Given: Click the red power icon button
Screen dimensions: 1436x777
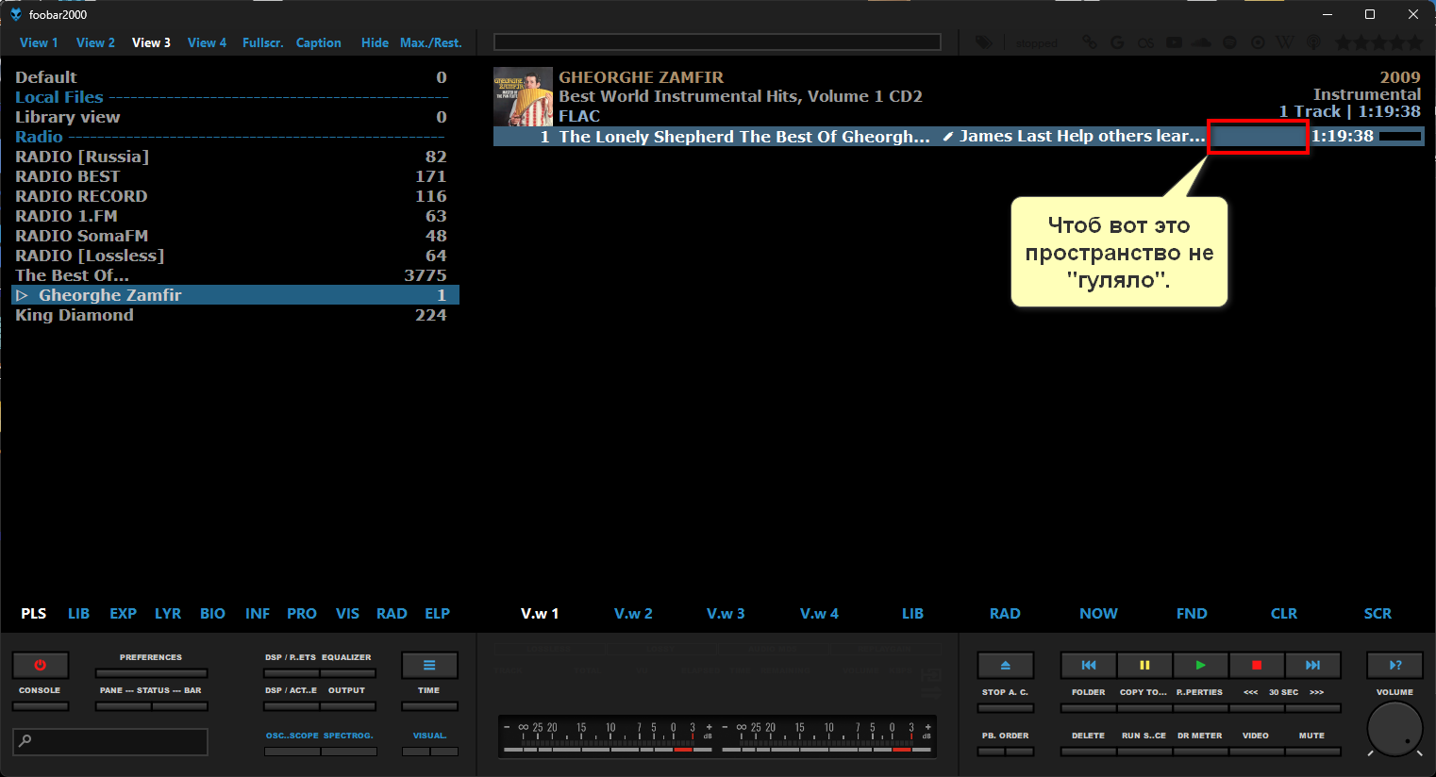Looking at the screenshot, I should point(40,665).
